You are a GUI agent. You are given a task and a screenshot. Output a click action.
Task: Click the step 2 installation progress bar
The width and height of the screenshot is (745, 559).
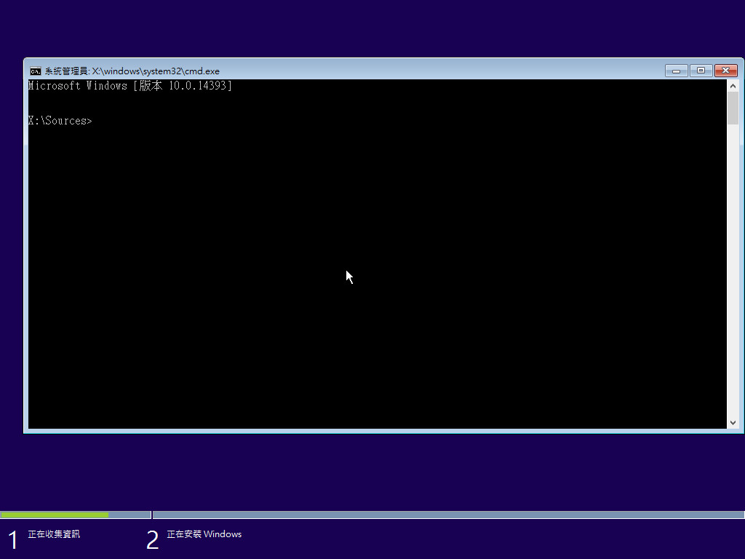tap(448, 515)
